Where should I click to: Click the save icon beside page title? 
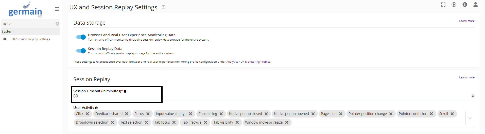tap(164, 7)
